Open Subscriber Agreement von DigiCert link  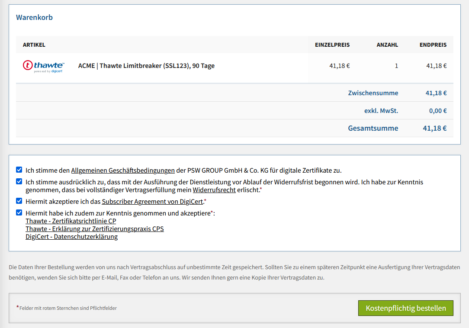click(x=152, y=202)
